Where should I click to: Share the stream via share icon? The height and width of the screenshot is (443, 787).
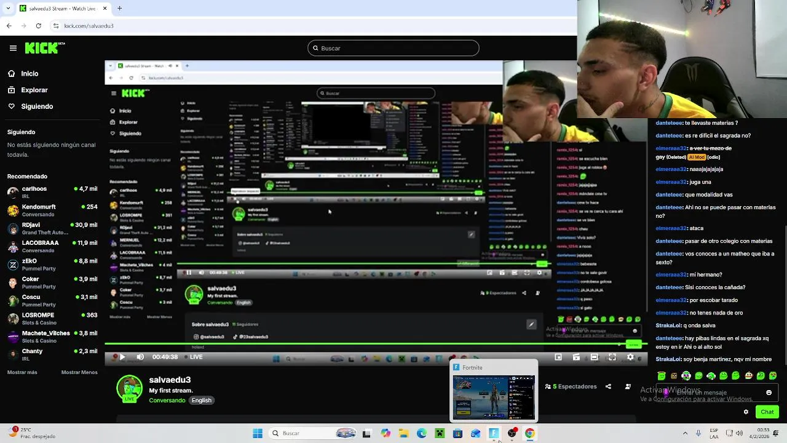pos(608,386)
